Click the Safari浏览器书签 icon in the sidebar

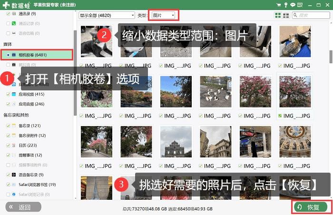[14, 184]
